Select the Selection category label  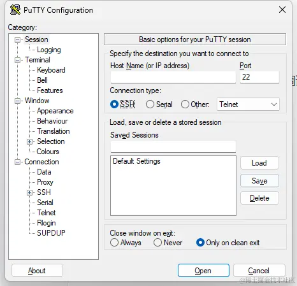coord(51,141)
